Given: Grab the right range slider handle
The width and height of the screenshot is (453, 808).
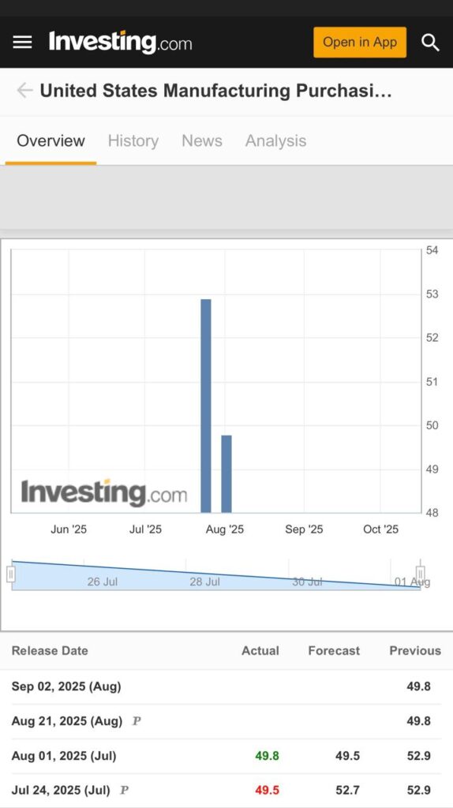Looking at the screenshot, I should pos(421,574).
